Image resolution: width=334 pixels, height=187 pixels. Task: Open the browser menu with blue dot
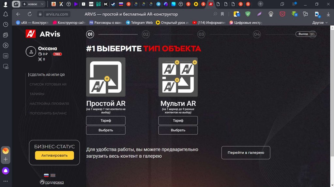click(294, 4)
